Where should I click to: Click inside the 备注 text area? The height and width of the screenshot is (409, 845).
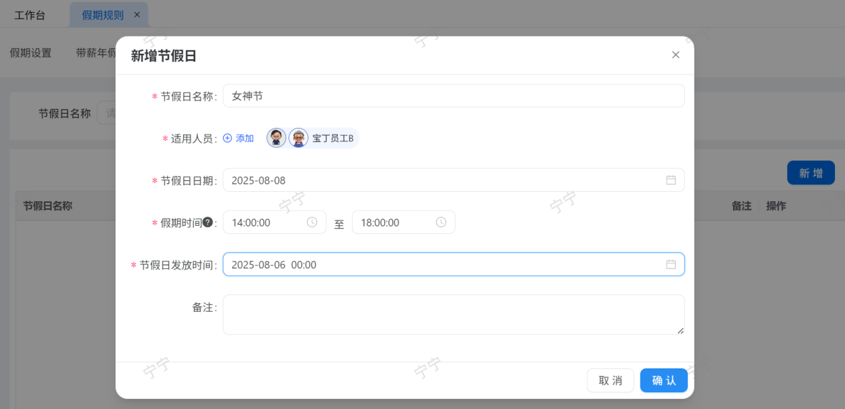click(453, 314)
